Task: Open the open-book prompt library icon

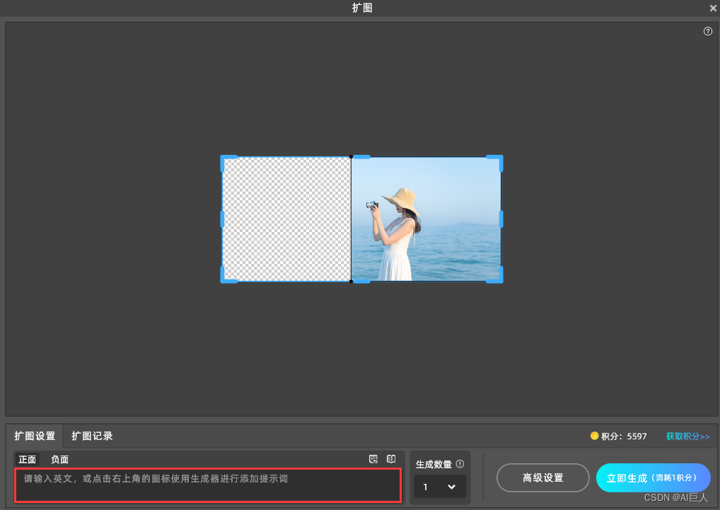Action: pyautogui.click(x=391, y=459)
